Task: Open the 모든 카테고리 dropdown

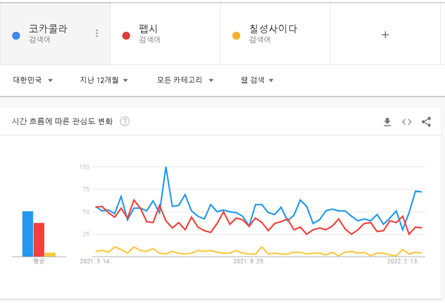Action: [x=185, y=80]
